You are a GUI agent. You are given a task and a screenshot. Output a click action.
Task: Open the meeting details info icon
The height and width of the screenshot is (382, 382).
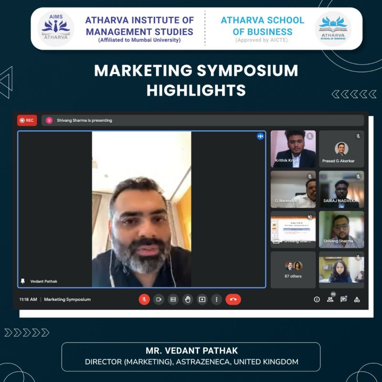(x=317, y=299)
